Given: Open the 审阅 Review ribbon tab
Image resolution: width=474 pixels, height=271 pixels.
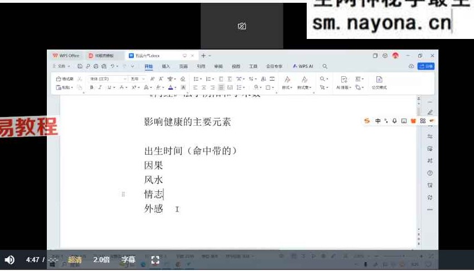Looking at the screenshot, I should point(218,66).
